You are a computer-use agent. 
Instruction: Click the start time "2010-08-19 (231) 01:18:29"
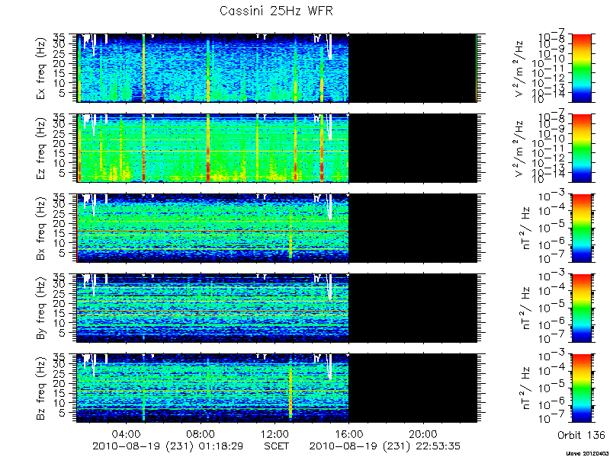coord(168,446)
